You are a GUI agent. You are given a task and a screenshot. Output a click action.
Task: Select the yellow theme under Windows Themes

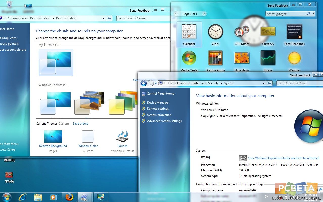click(x=123, y=102)
